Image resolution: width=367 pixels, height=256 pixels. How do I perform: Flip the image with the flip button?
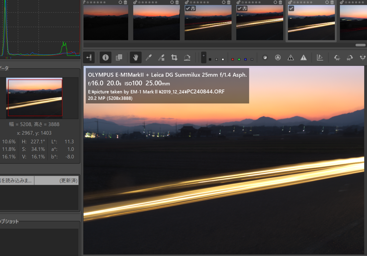tap(363, 57)
